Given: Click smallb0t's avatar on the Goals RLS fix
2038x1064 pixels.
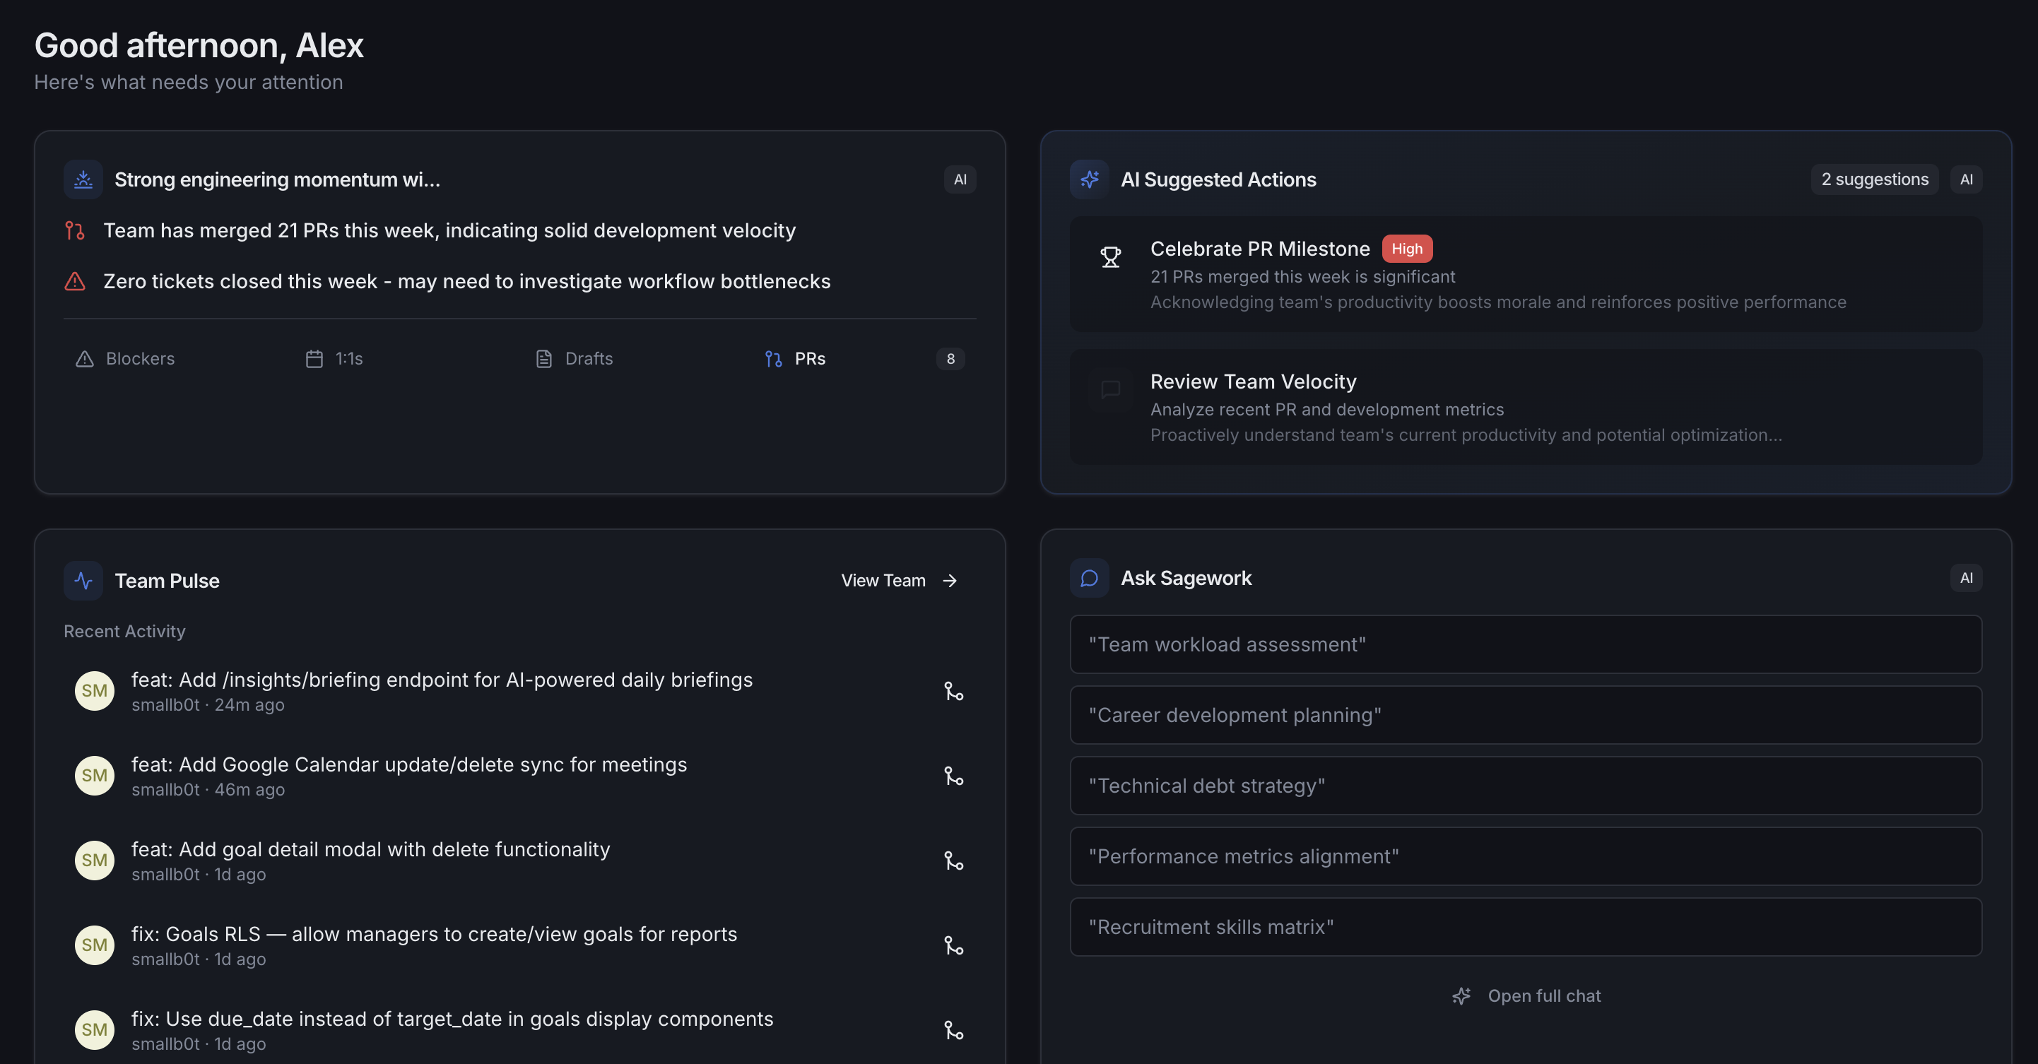Looking at the screenshot, I should pos(94,945).
